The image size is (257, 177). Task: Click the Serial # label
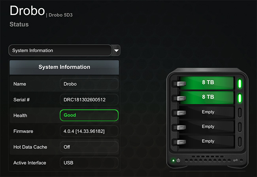click(21, 100)
